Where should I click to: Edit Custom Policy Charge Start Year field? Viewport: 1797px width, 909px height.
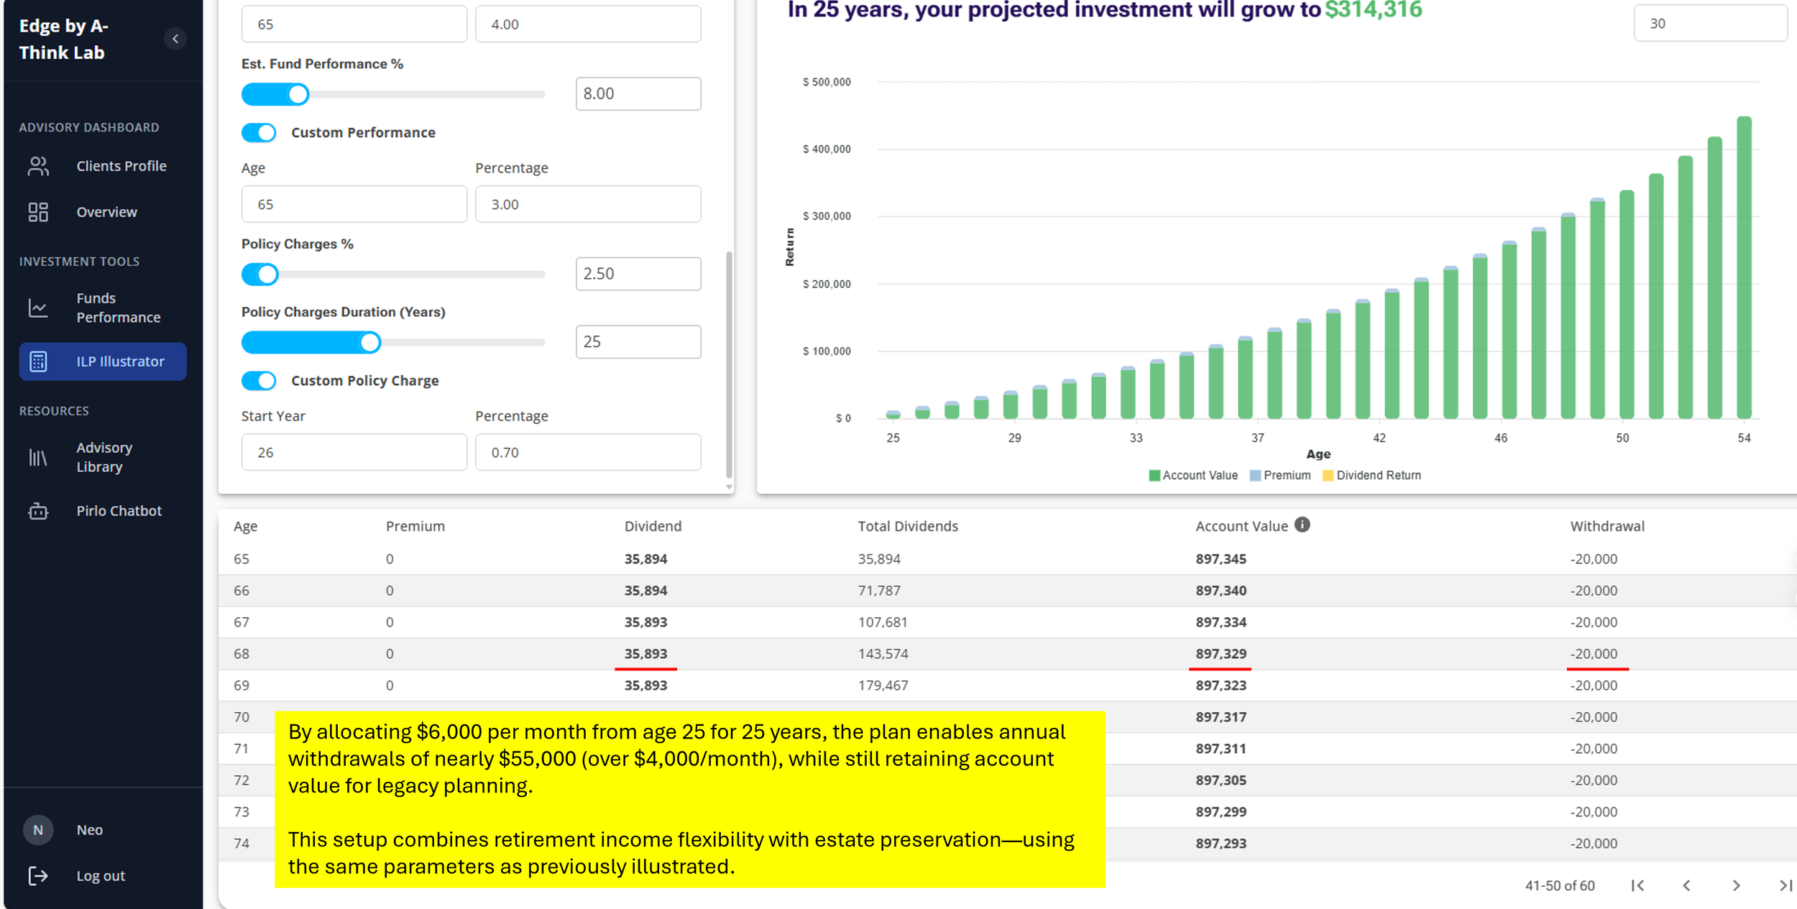tap(354, 452)
